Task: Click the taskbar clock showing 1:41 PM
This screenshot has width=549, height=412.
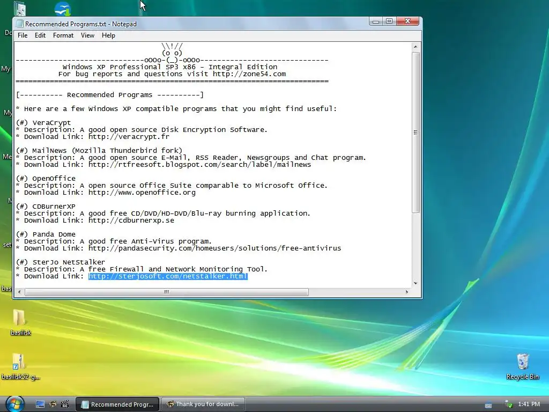Action: (529, 404)
